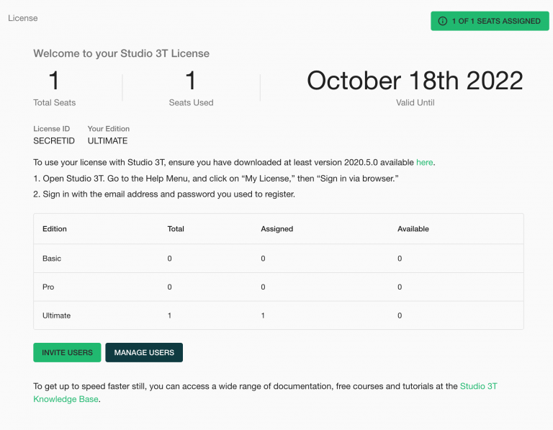Click the Seats Used count
Viewport: 553px width, 430px height.
pos(191,81)
